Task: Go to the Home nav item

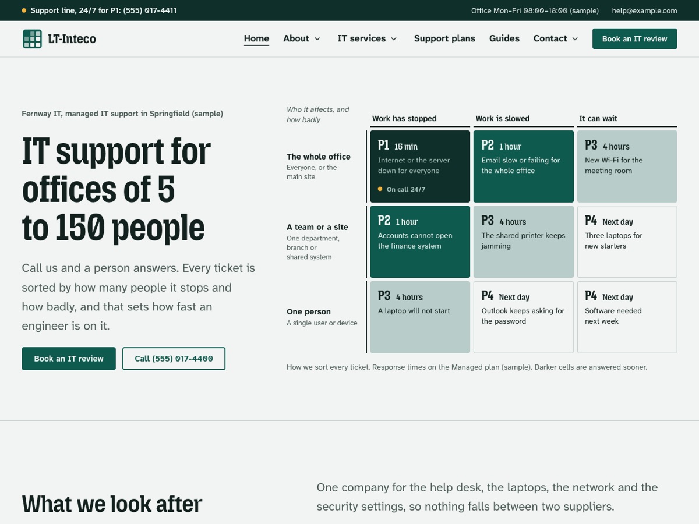Action: point(256,38)
